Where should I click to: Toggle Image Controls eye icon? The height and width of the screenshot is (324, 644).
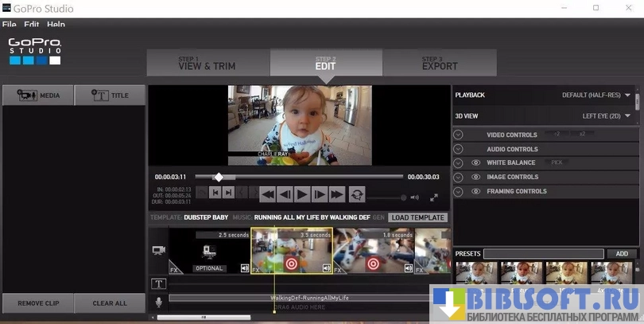475,178
